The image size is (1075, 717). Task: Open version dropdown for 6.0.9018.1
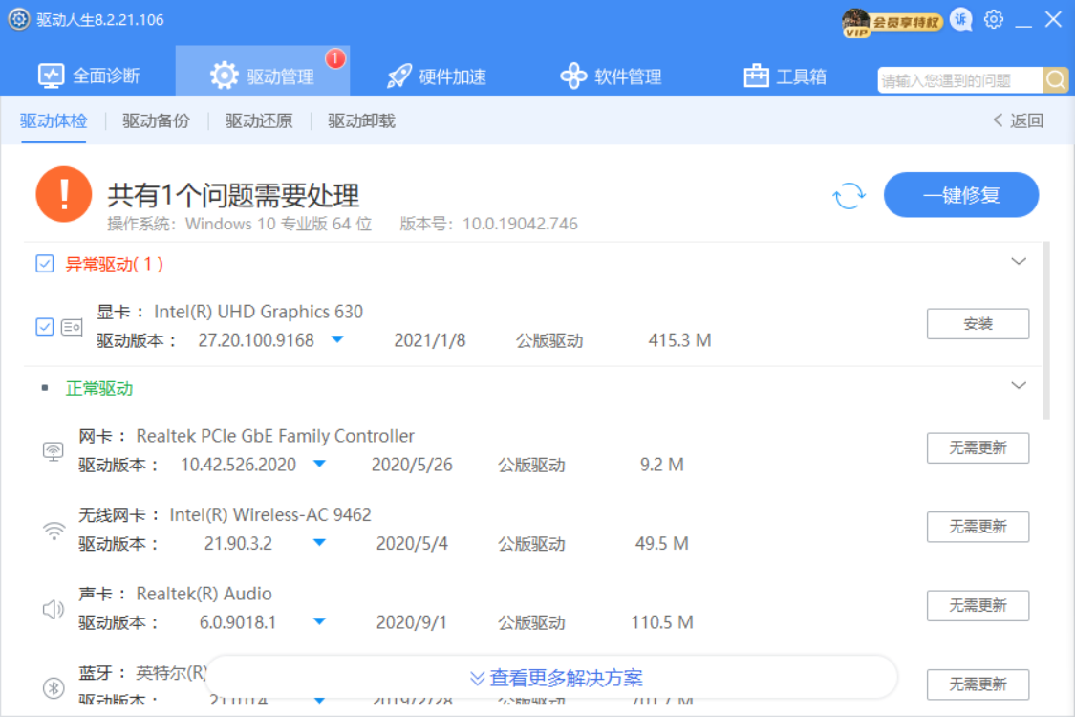click(319, 621)
